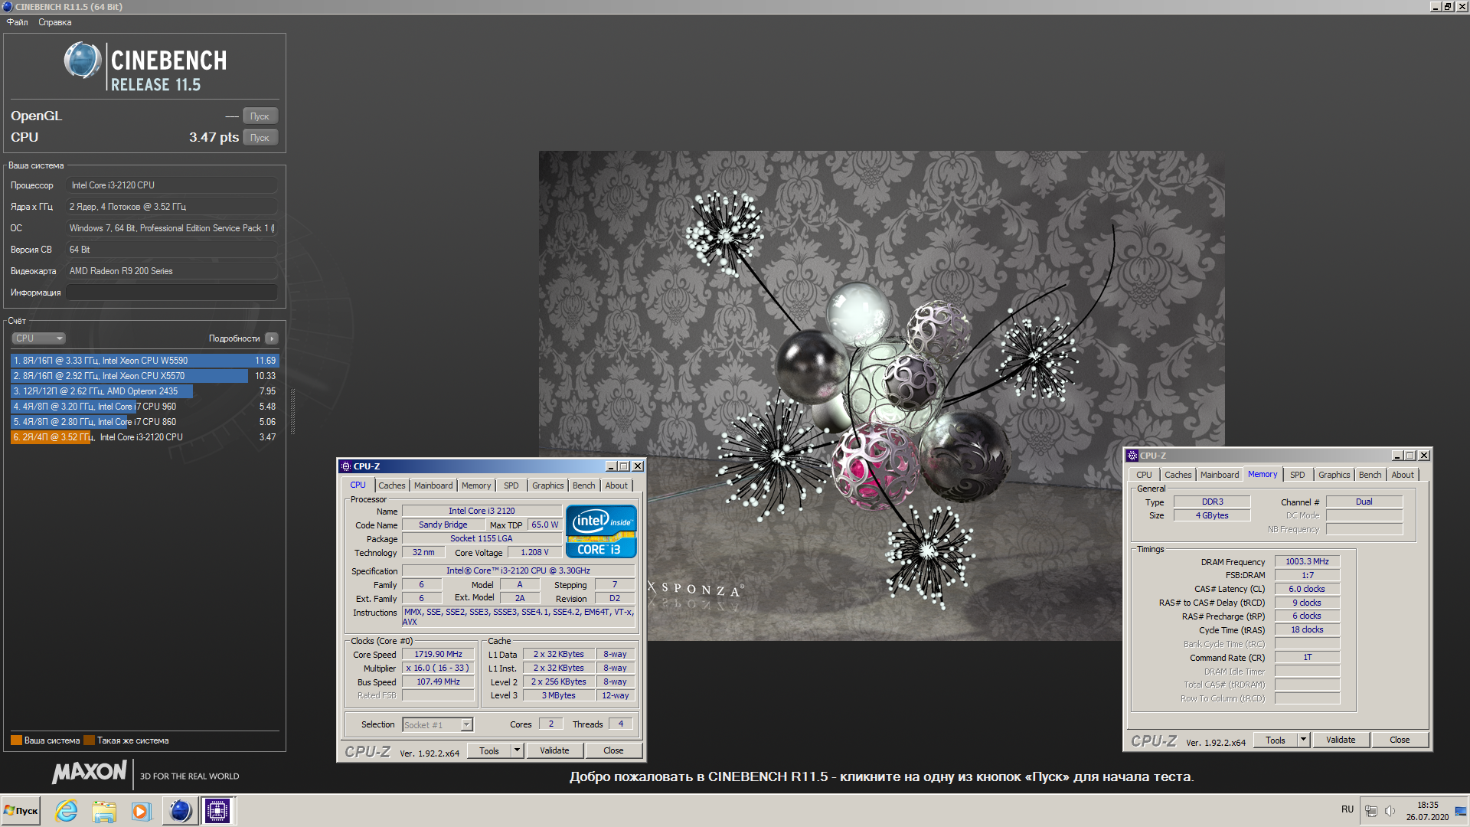The image size is (1470, 827).
Task: Click the network tray icon
Action: point(1371,810)
